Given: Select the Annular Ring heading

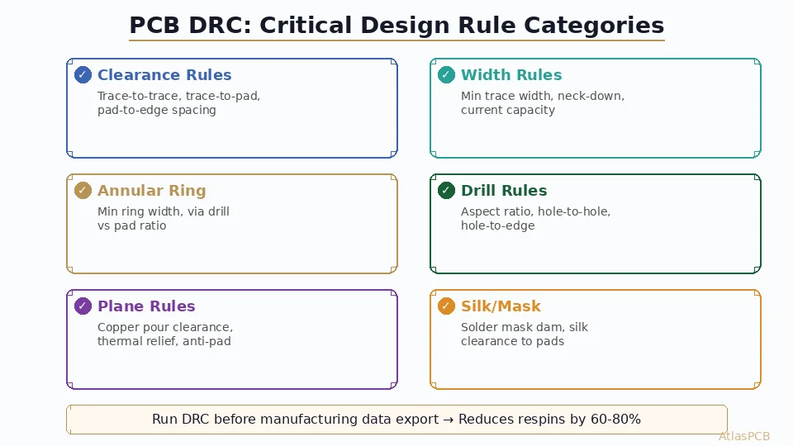Looking at the screenshot, I should tap(152, 191).
